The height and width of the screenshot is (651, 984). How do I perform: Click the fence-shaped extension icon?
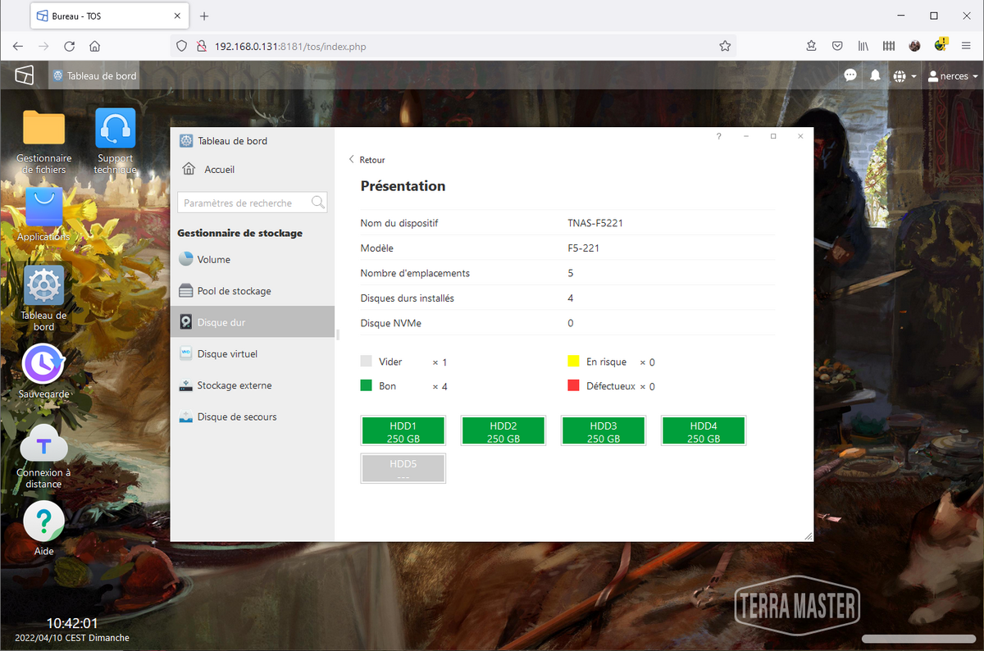click(x=889, y=46)
